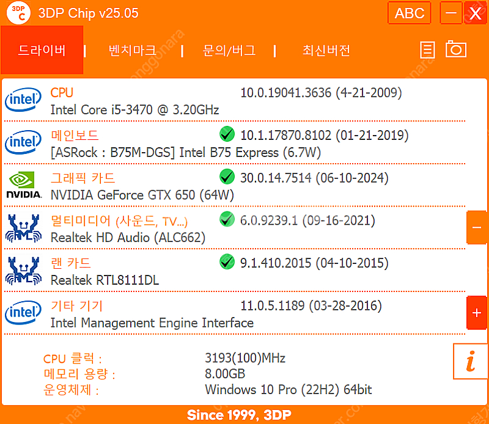Viewport: 489px width, 424px height.
Task: Click the 3193(100)MHz clock value
Action: point(245,358)
